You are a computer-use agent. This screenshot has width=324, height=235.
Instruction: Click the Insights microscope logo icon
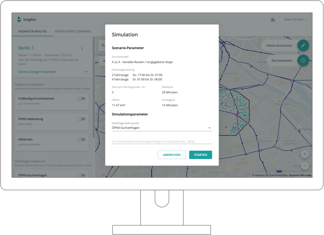19,19
